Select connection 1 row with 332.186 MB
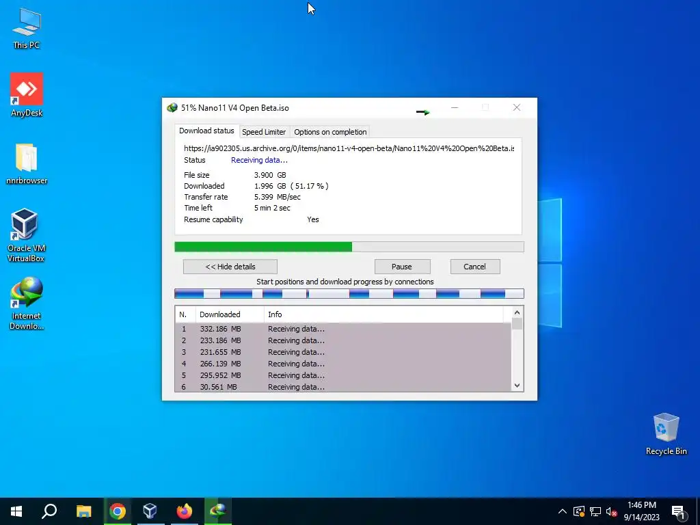The height and width of the screenshot is (525, 700). click(x=343, y=329)
